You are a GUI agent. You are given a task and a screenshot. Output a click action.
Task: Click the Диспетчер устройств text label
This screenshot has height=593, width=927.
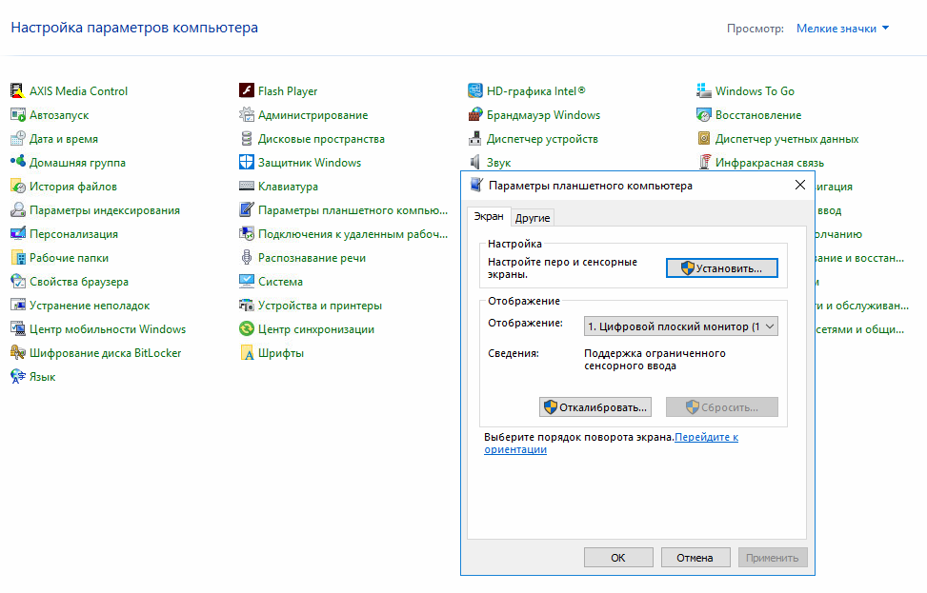542,139
